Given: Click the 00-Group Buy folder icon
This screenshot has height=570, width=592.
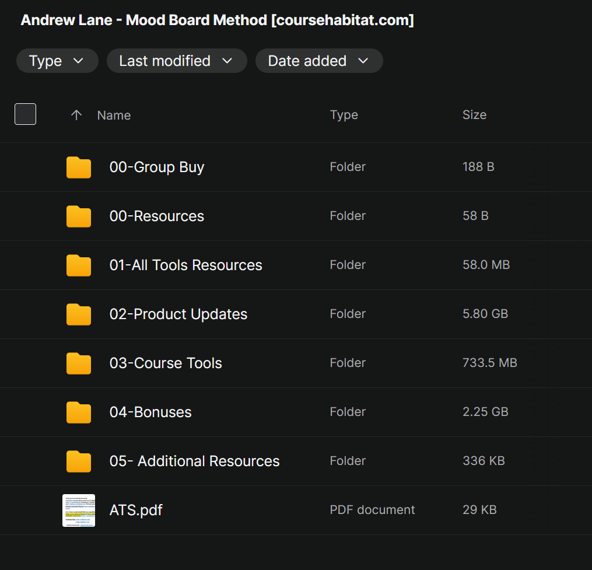Looking at the screenshot, I should click(x=79, y=167).
